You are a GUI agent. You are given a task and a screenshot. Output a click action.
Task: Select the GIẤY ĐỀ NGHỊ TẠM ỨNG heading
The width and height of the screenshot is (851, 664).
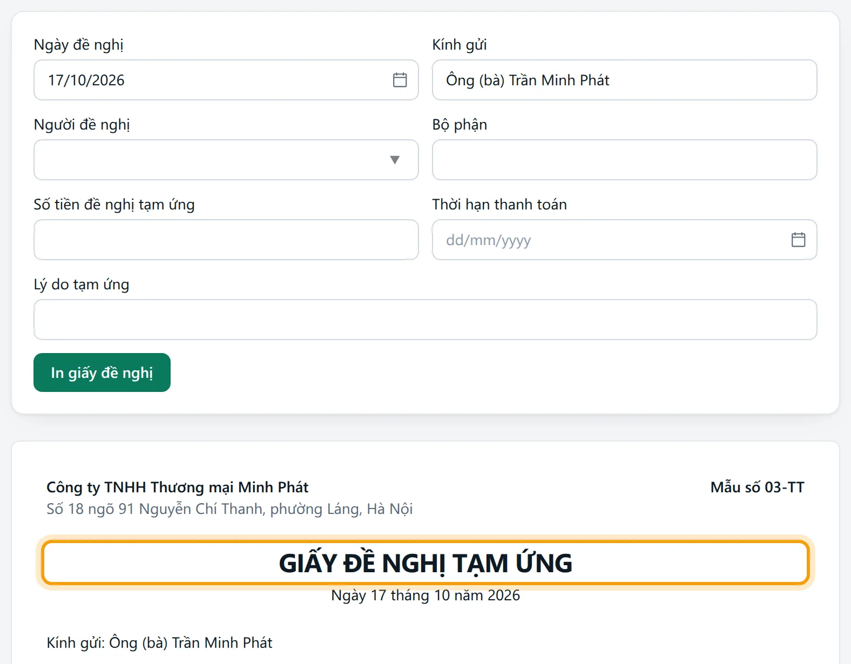[425, 563]
